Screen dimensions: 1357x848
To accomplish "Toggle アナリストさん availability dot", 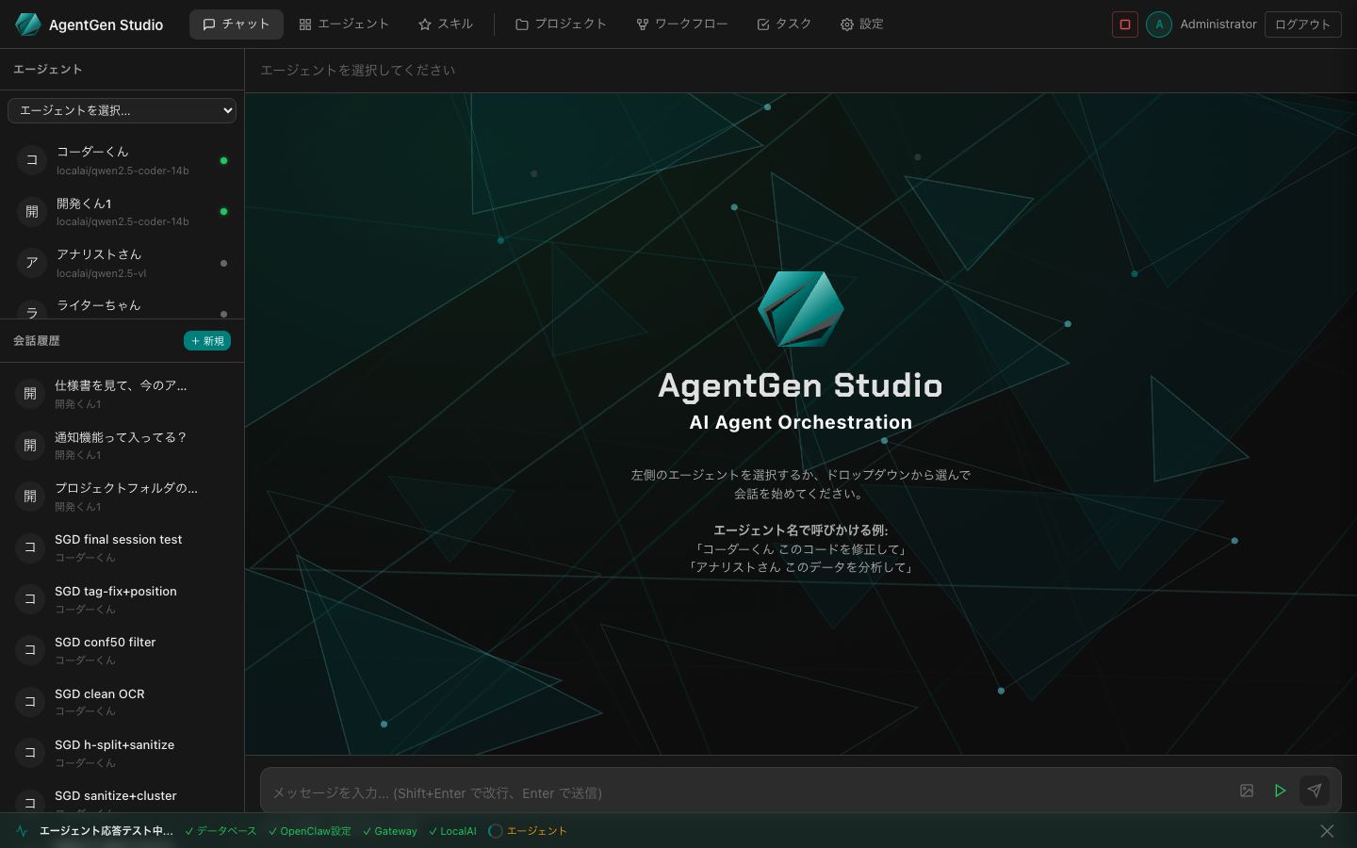I will (x=223, y=263).
